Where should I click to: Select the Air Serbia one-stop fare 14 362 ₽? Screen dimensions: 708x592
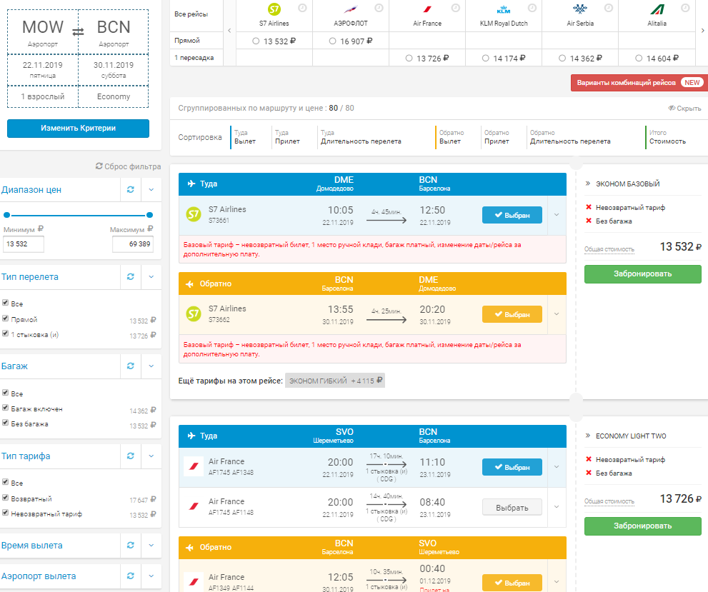point(562,59)
